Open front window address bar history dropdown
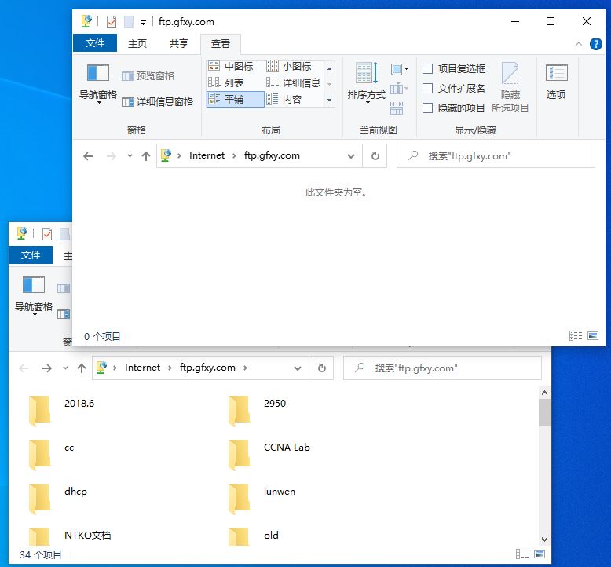The image size is (611, 567). (351, 156)
